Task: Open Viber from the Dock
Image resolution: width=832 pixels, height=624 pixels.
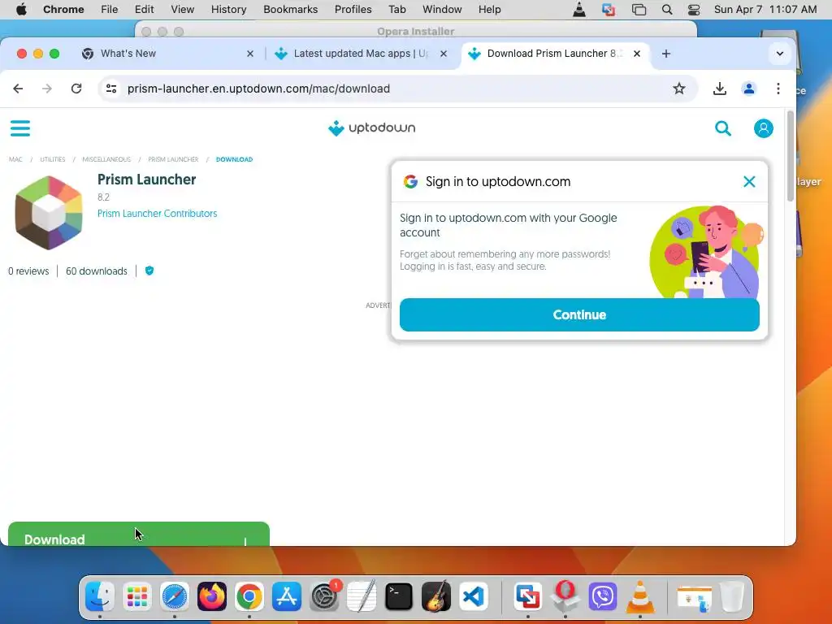Action: (x=603, y=597)
